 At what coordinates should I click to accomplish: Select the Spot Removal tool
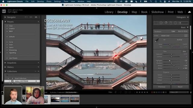click(x=161, y=23)
